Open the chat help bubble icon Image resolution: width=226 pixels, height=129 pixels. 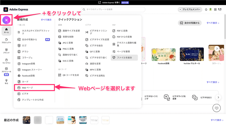pyautogui.click(x=216, y=108)
